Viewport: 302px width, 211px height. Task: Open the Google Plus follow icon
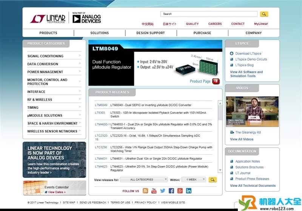click(180, 191)
